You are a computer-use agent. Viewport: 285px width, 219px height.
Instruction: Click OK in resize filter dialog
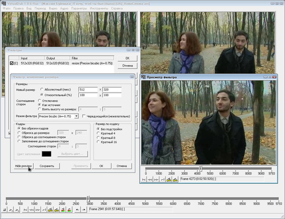[102, 166]
